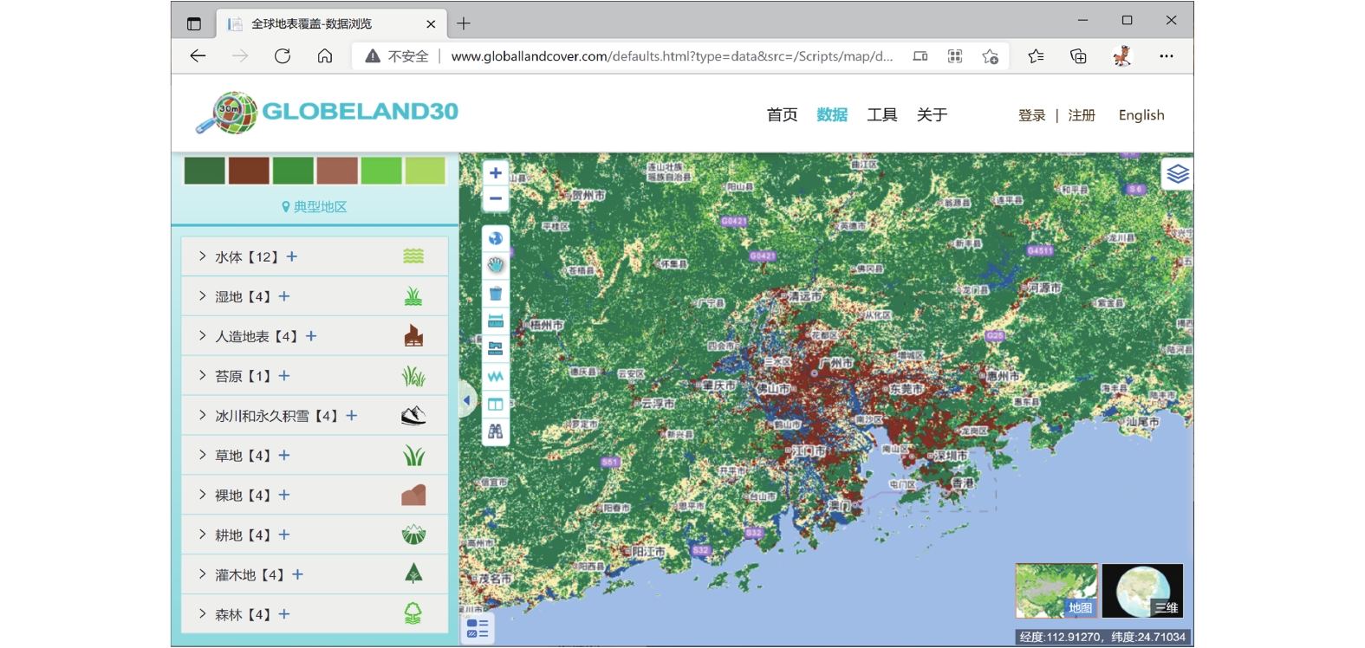Image resolution: width=1365 pixels, height=648 pixels.
Task: Click the zigzag profile line tool
Action: point(496,376)
